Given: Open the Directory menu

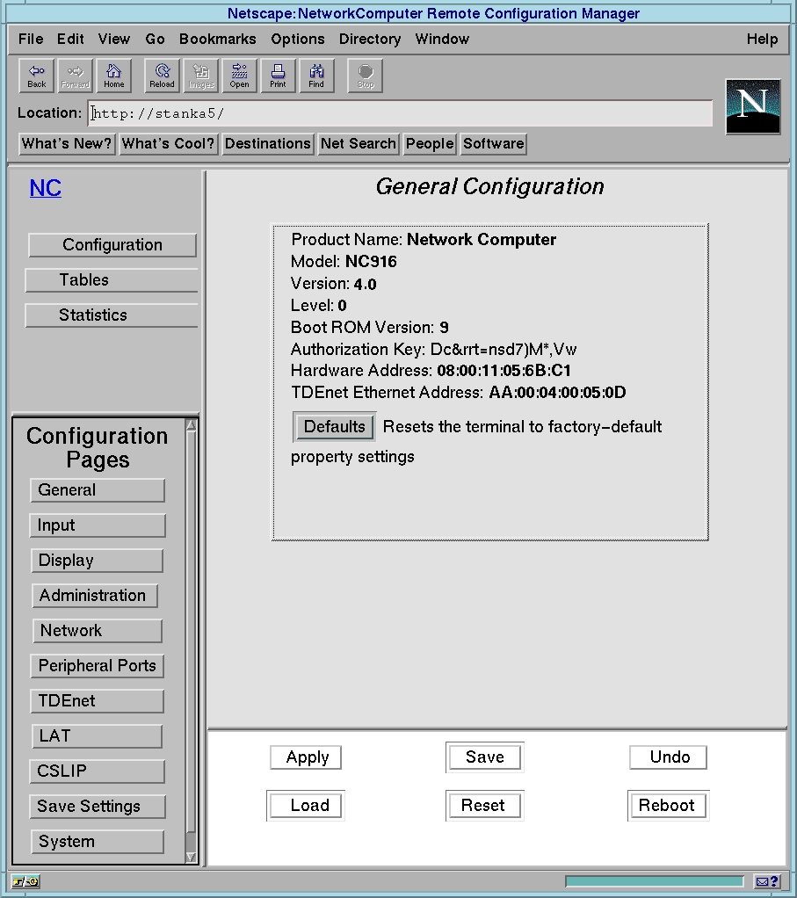Looking at the screenshot, I should [x=370, y=39].
